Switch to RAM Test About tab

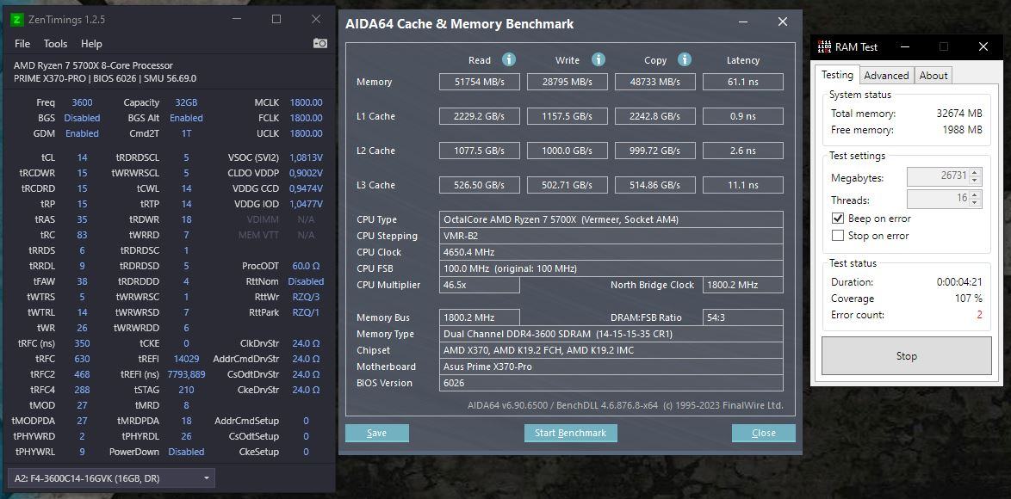click(x=933, y=76)
